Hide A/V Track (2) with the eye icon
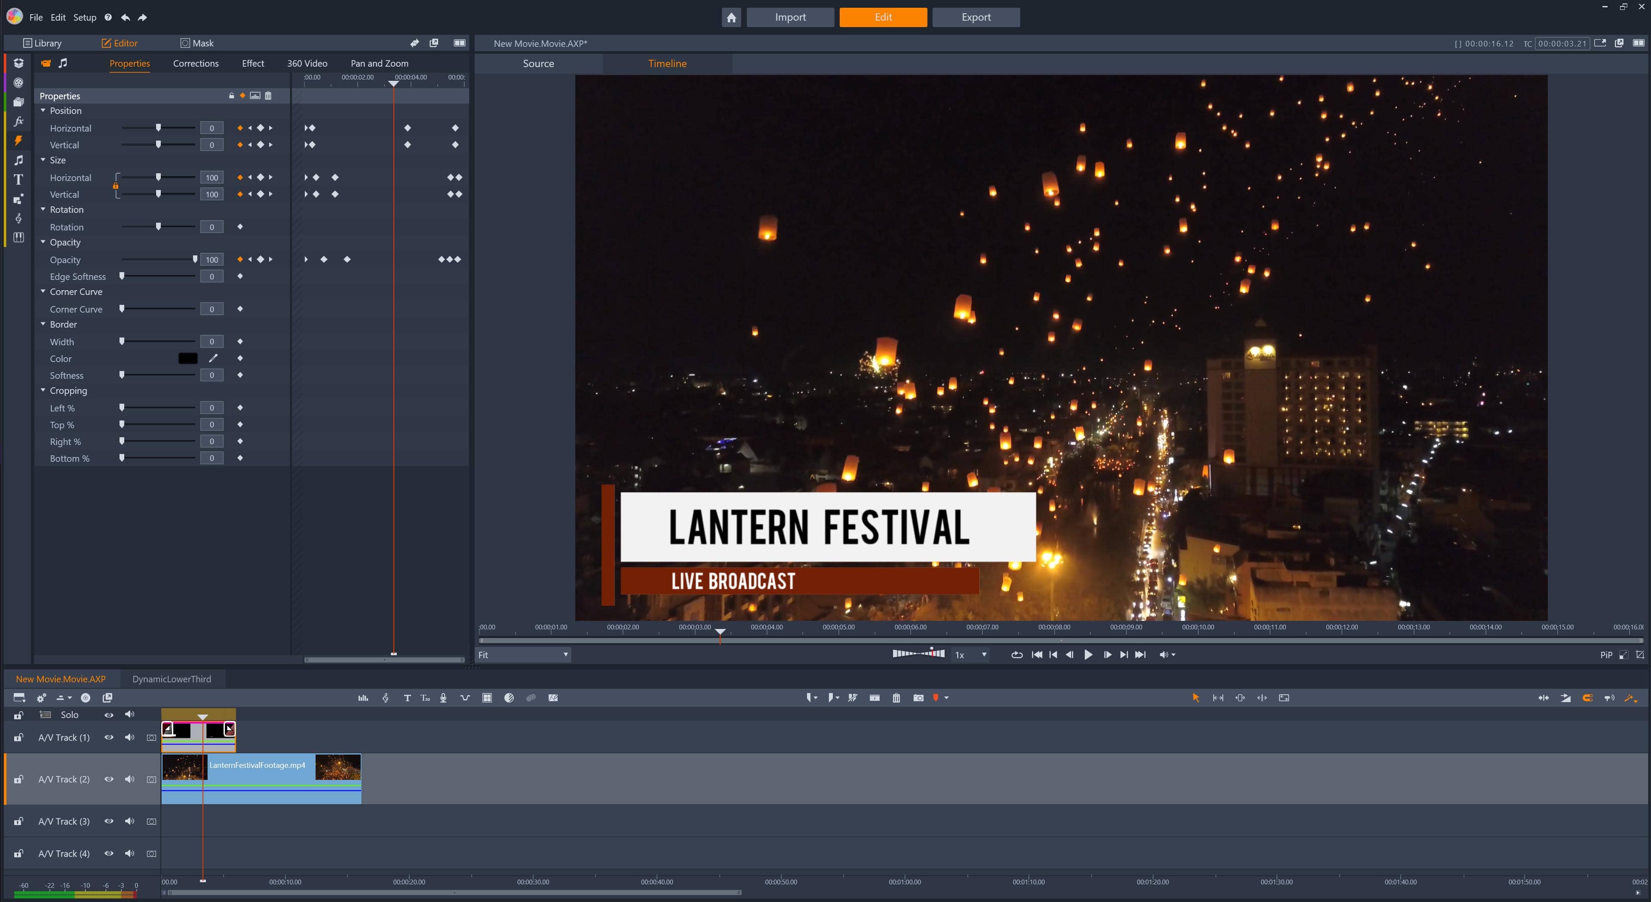The image size is (1651, 902). pos(109,779)
